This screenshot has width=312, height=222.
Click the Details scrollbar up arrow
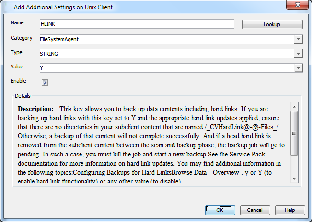(294, 107)
